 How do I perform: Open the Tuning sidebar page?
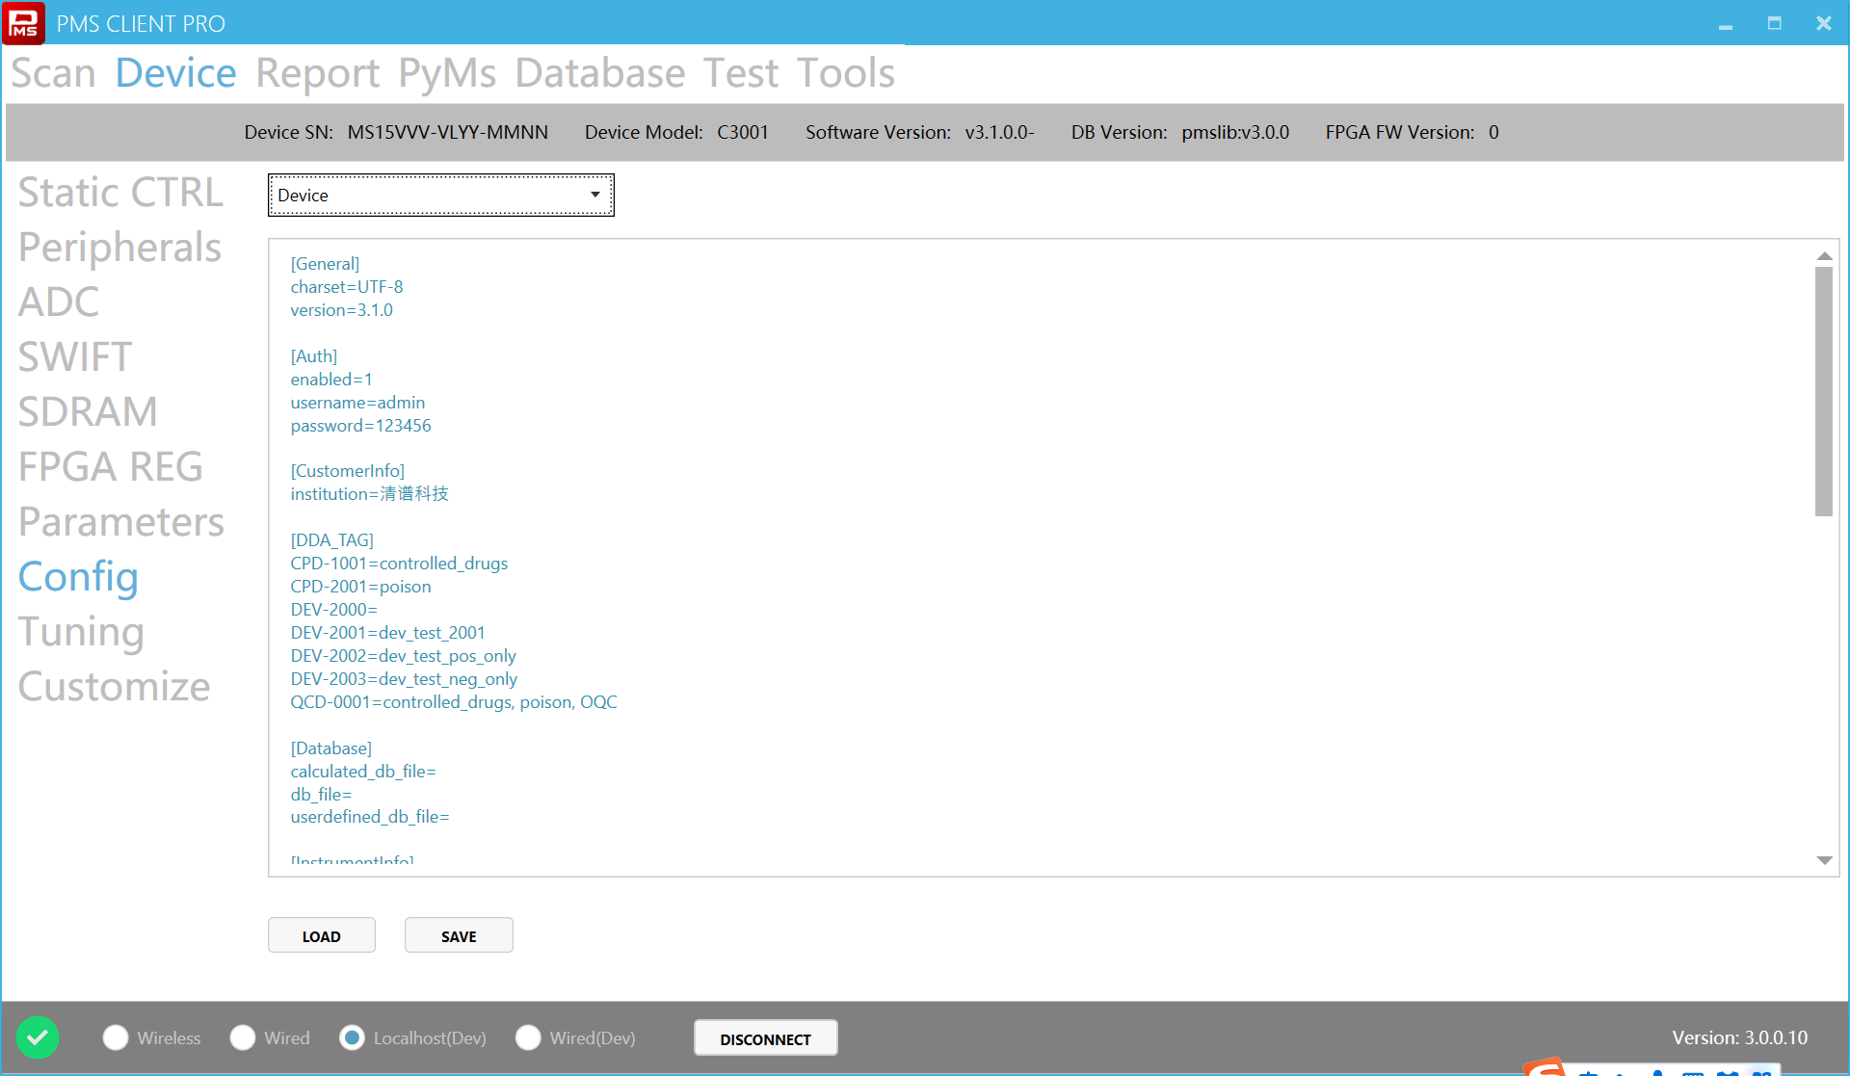tap(81, 632)
